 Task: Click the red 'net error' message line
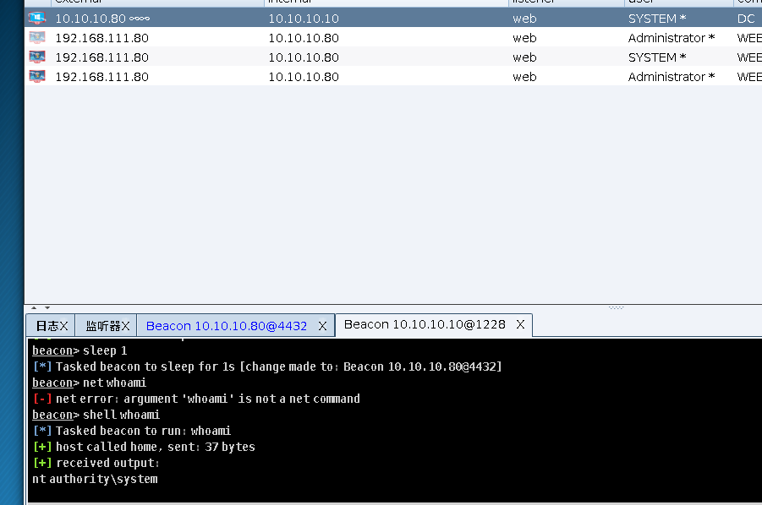[x=196, y=399]
